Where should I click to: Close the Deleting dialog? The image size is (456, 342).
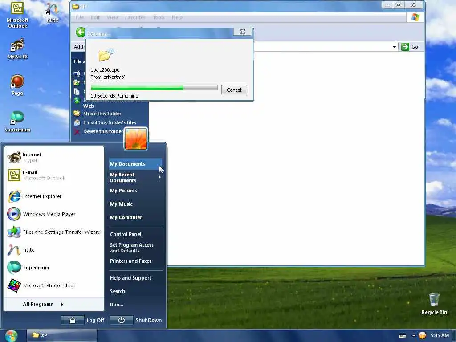pyautogui.click(x=243, y=32)
